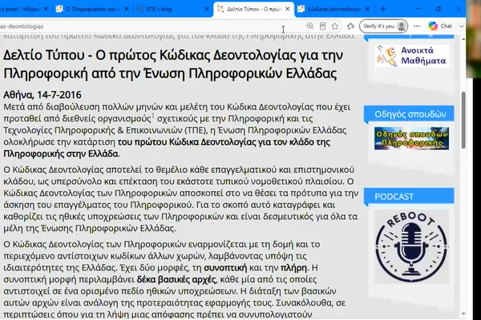Screen dimensions: 481x320
Task: Open the favorites list icon
Action: tap(350, 26)
